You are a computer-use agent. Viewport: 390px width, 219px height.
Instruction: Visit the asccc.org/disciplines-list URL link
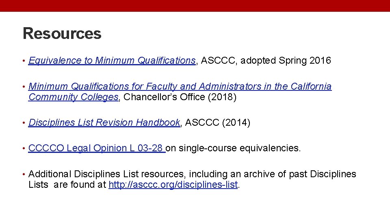click(x=173, y=185)
